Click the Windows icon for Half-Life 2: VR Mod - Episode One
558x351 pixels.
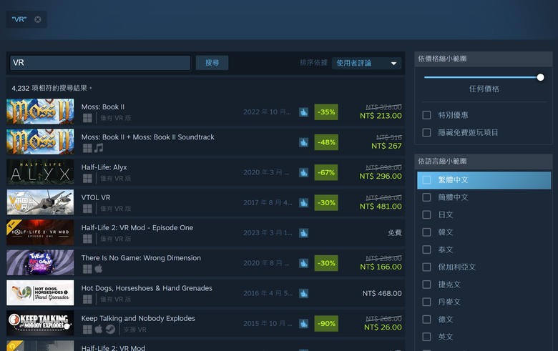point(87,239)
